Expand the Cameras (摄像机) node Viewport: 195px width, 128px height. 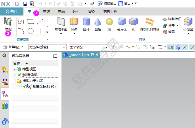point(14,75)
